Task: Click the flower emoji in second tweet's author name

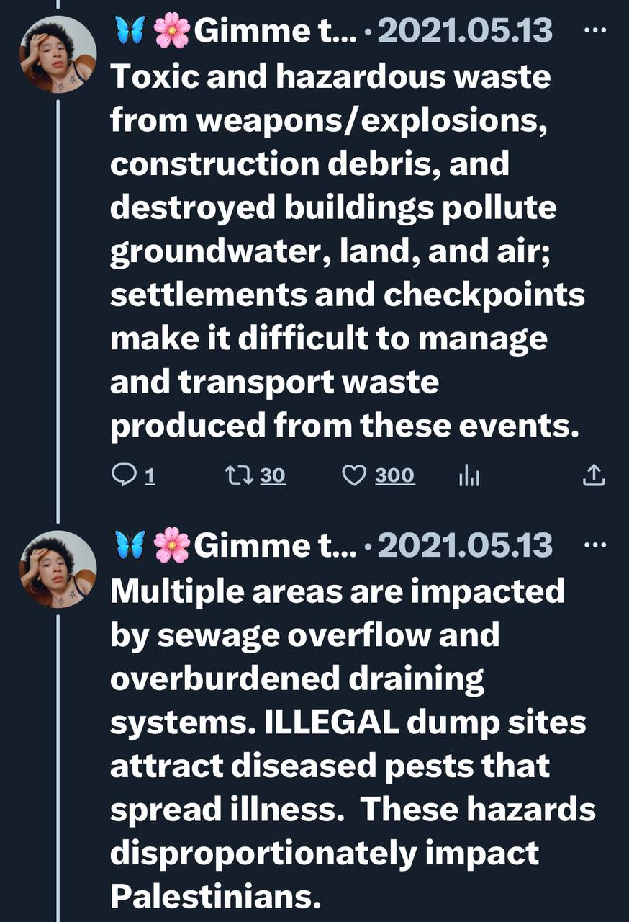Action: tap(171, 545)
